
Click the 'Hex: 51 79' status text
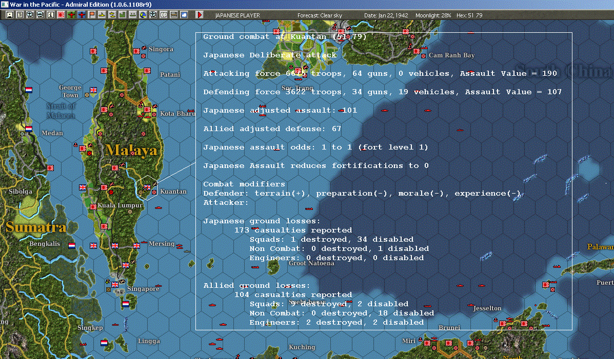[x=469, y=15]
